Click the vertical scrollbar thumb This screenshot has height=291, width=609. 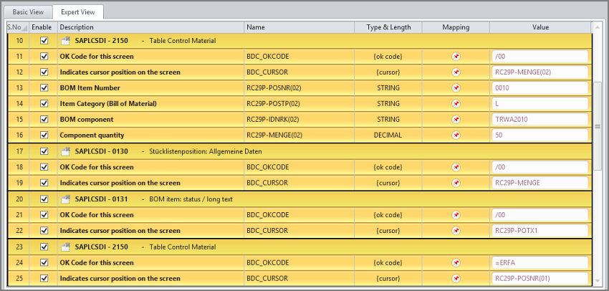(x=598, y=125)
